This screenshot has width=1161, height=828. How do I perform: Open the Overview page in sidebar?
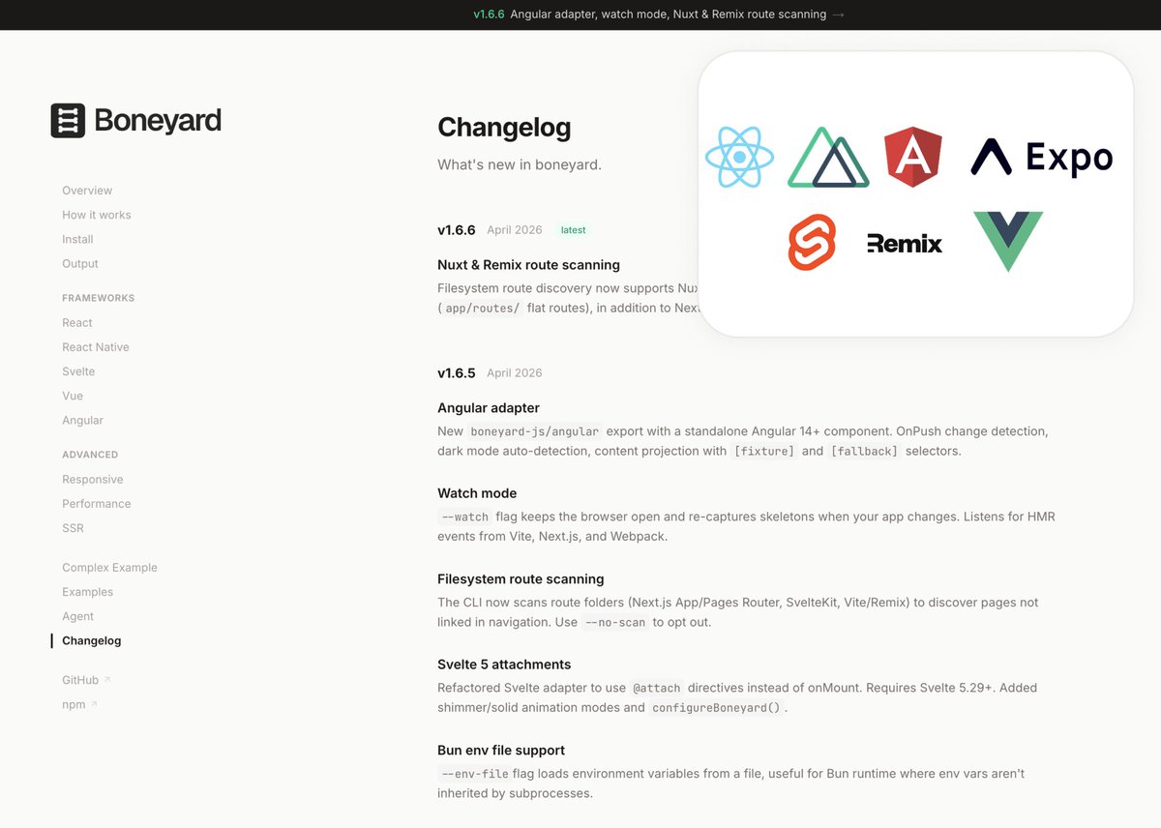pyautogui.click(x=87, y=191)
